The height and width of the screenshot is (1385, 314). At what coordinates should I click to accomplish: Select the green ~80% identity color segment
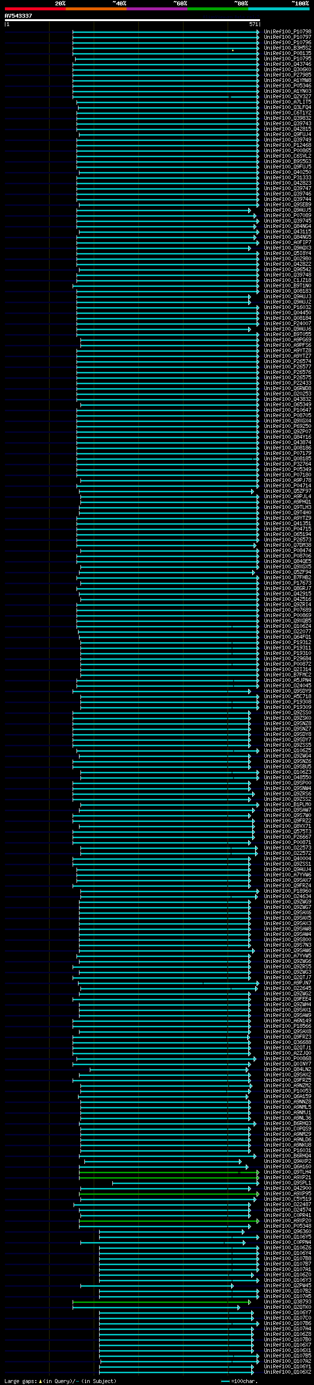tap(218, 9)
